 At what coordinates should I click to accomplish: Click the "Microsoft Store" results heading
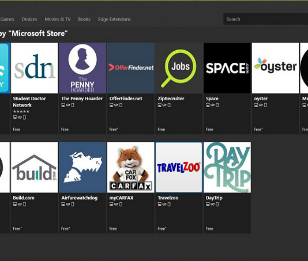33,33
